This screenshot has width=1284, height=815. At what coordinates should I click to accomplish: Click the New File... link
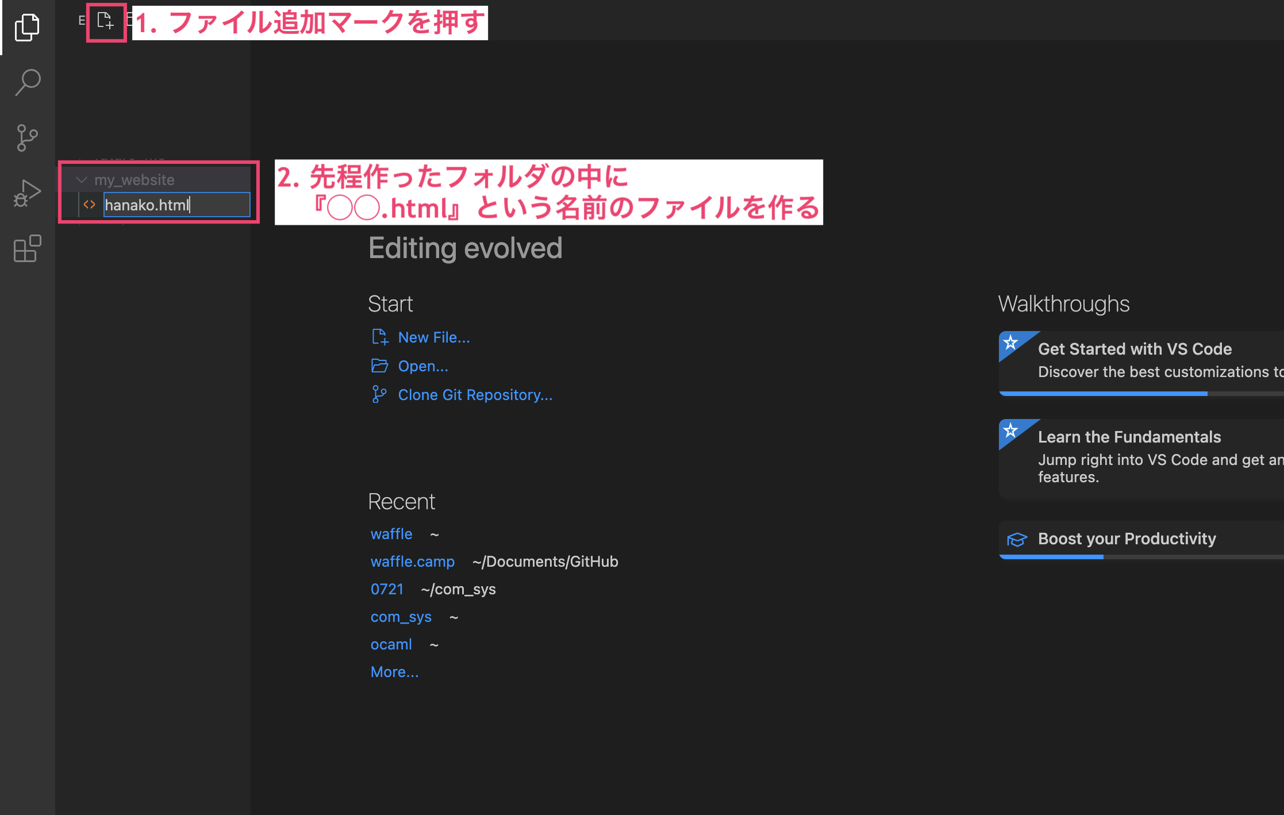[433, 337]
